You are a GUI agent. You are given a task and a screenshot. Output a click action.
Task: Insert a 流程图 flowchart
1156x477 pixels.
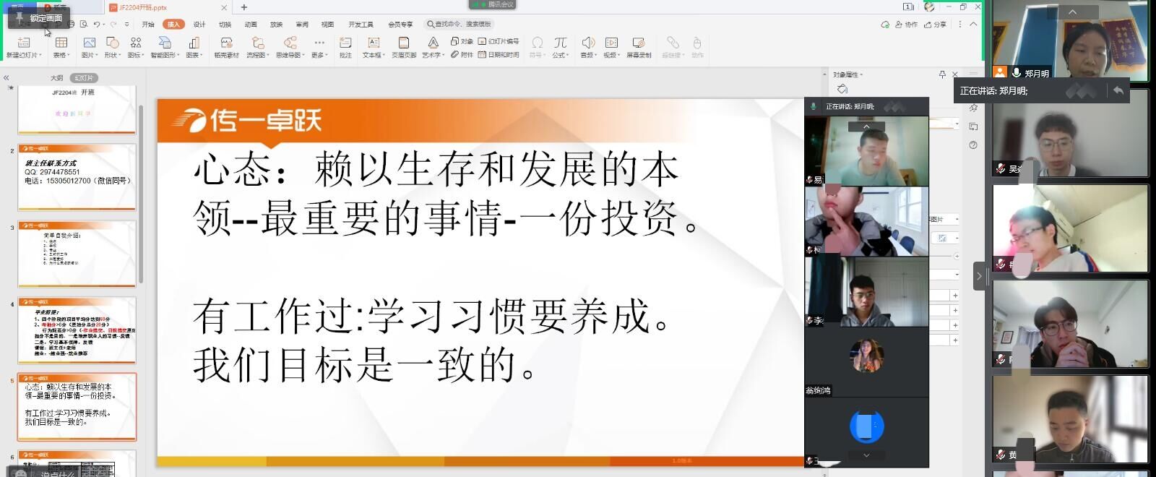(257, 43)
